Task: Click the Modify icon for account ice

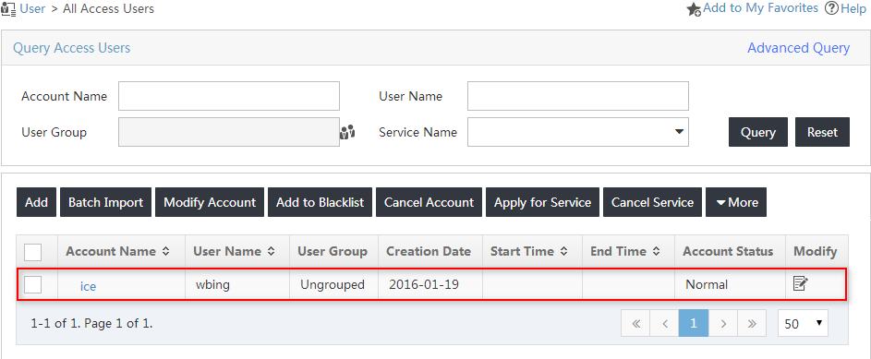Action: pyautogui.click(x=800, y=283)
